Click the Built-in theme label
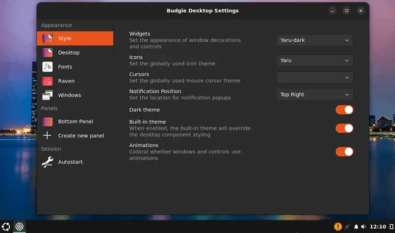The width and height of the screenshot is (395, 233). [x=147, y=122]
